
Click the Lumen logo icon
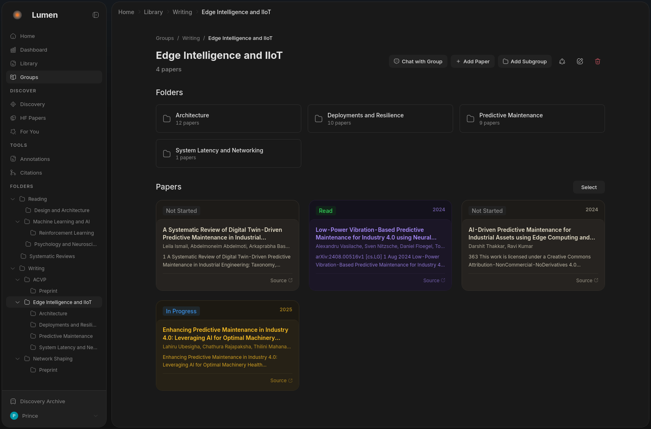pyautogui.click(x=17, y=15)
